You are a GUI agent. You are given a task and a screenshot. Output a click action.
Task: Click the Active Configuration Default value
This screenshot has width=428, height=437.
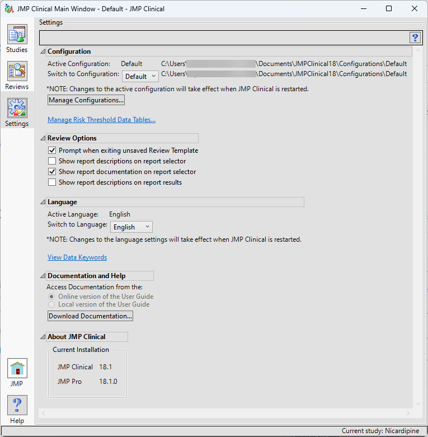click(x=131, y=64)
